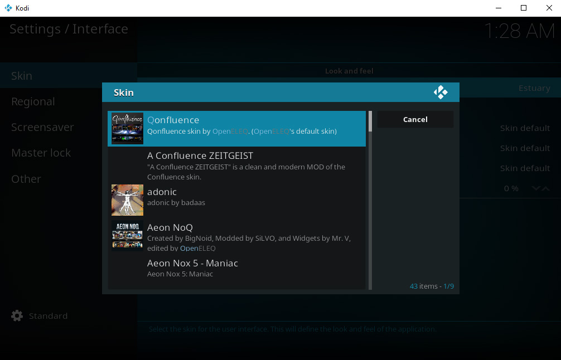The height and width of the screenshot is (360, 561).
Task: Open the Other settings category
Action: [x=69, y=179]
